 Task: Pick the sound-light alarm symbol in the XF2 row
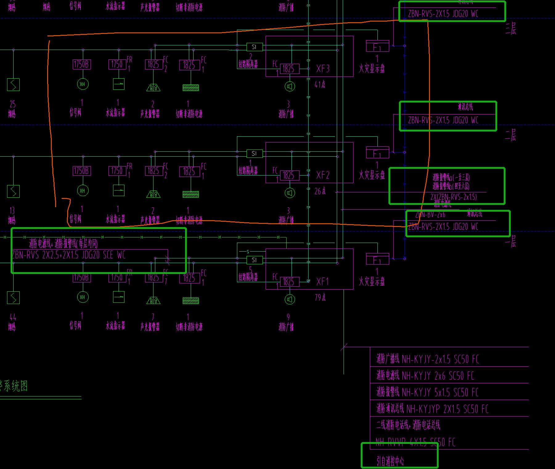pyautogui.click(x=153, y=194)
